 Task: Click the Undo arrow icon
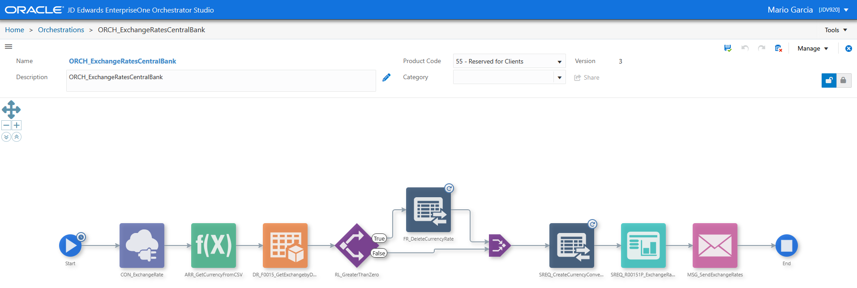(745, 48)
